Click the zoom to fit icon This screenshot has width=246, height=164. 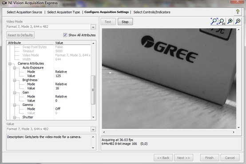tap(214, 21)
